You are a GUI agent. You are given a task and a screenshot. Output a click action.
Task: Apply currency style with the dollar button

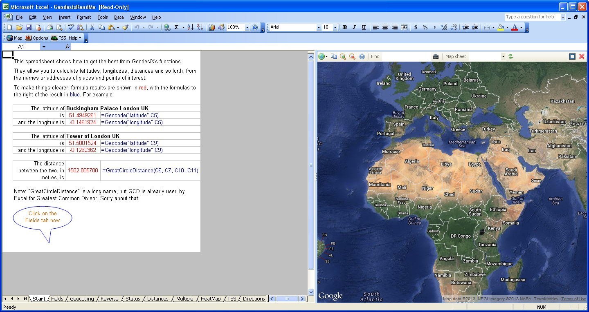(x=416, y=27)
